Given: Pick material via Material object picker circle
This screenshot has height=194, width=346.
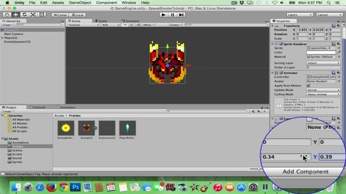Looking at the screenshot, I should point(339,57).
